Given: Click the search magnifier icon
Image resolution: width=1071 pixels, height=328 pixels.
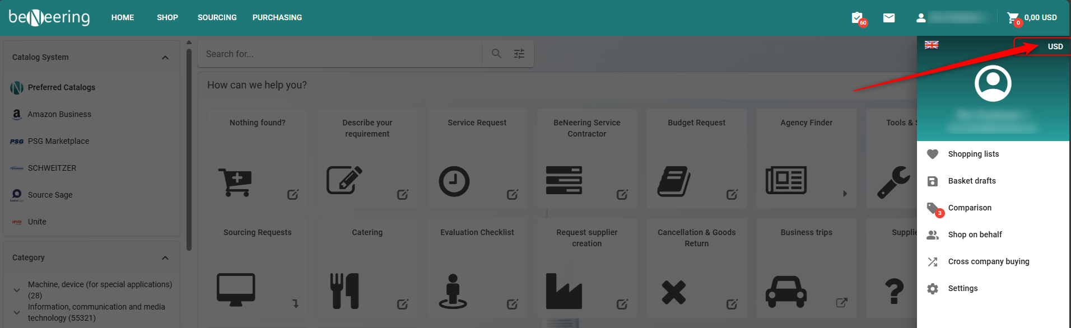Looking at the screenshot, I should pyautogui.click(x=496, y=54).
